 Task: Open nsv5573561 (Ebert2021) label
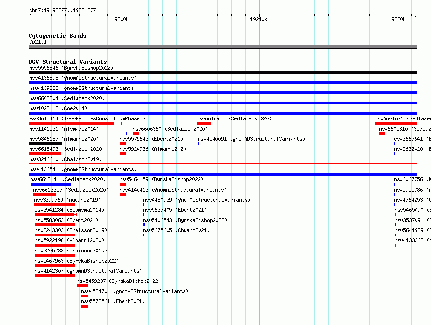click(113, 301)
